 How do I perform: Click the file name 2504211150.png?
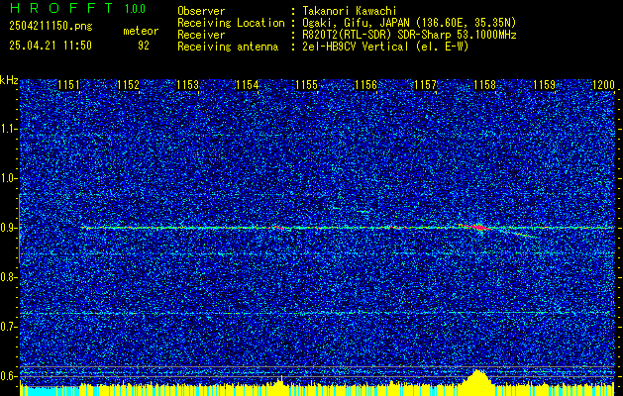pos(51,27)
